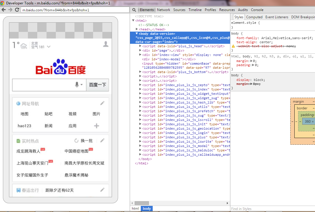Image resolution: width=315 pixels, height=212 pixels.
Task: Collapse the selected body node
Action: (x=137, y=33)
